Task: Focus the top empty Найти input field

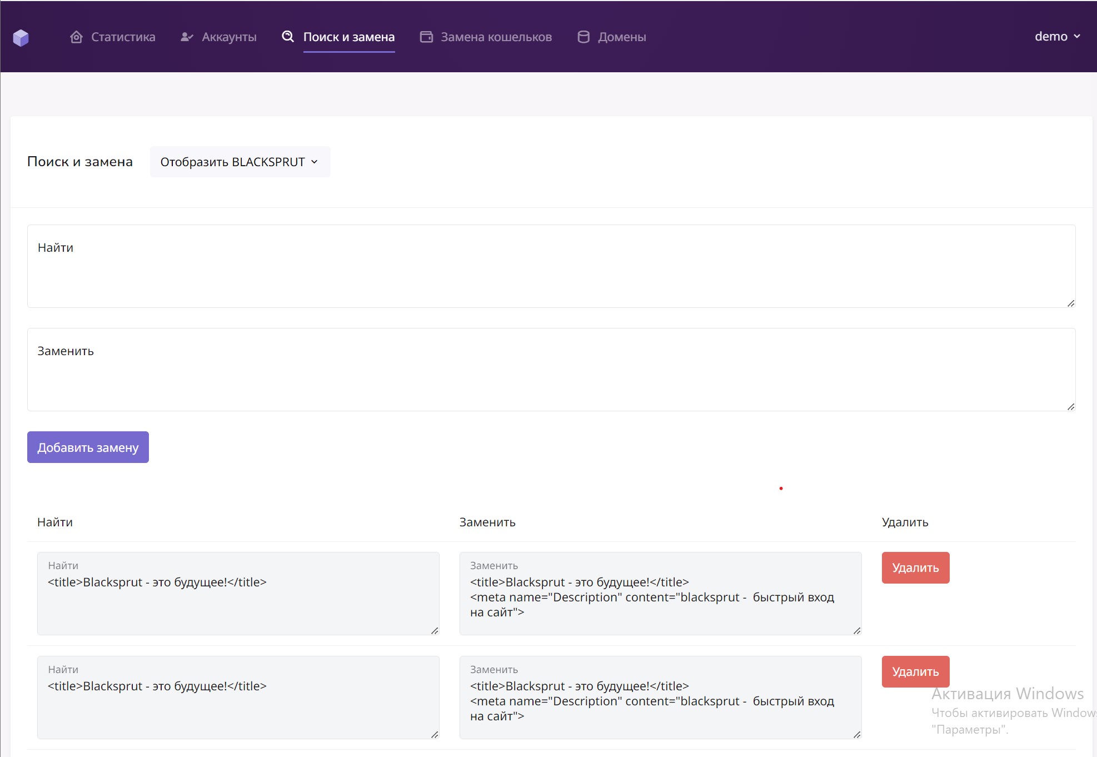Action: pyautogui.click(x=550, y=266)
